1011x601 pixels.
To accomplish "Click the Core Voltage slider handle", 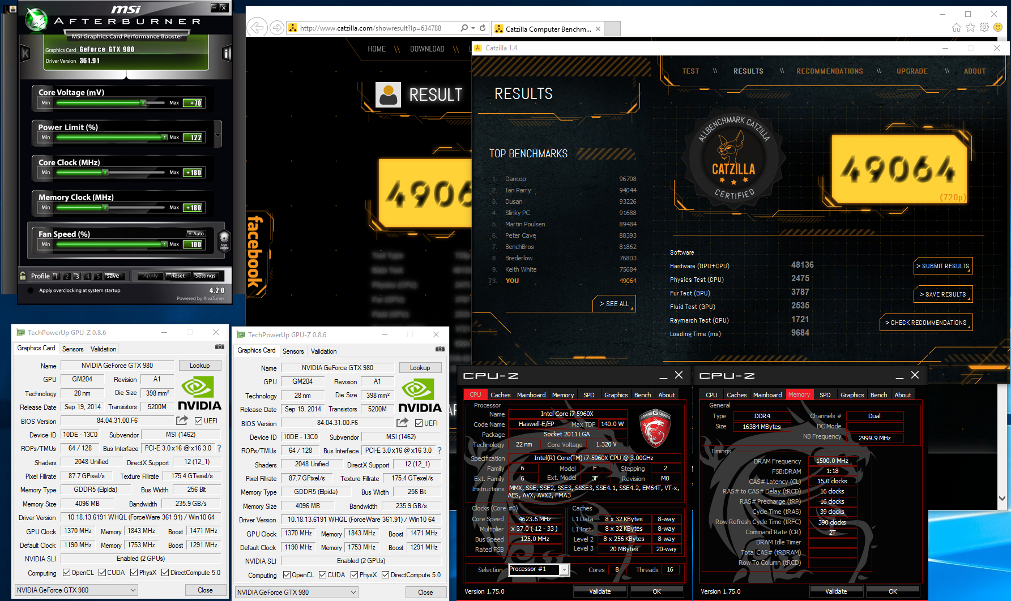I will click(x=143, y=103).
